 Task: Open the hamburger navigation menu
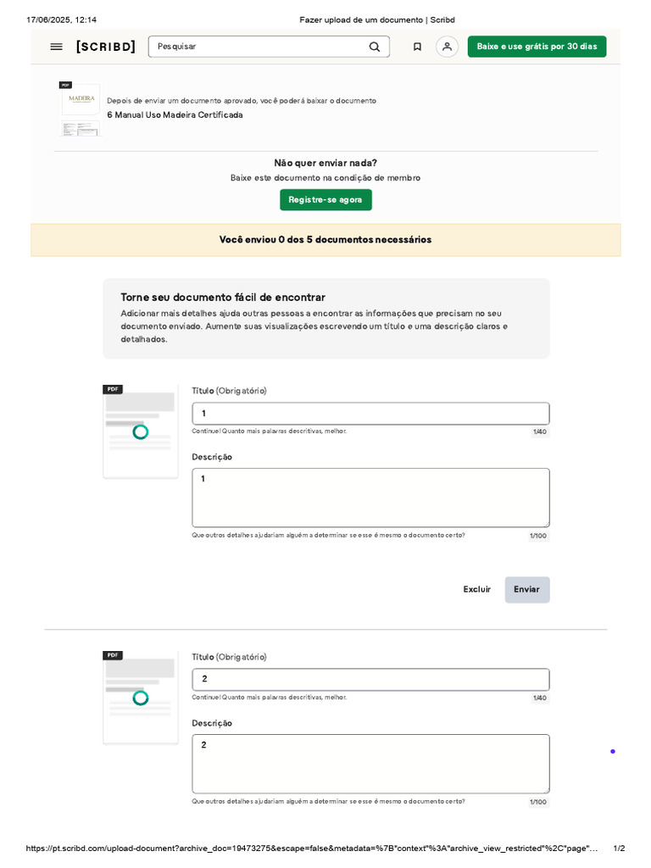(56, 47)
